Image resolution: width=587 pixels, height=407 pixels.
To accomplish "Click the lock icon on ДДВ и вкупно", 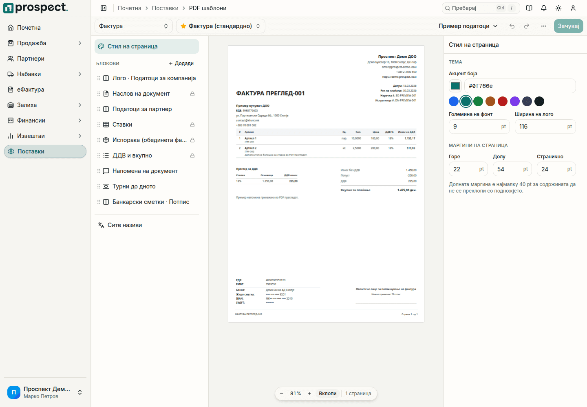I will [x=192, y=155].
